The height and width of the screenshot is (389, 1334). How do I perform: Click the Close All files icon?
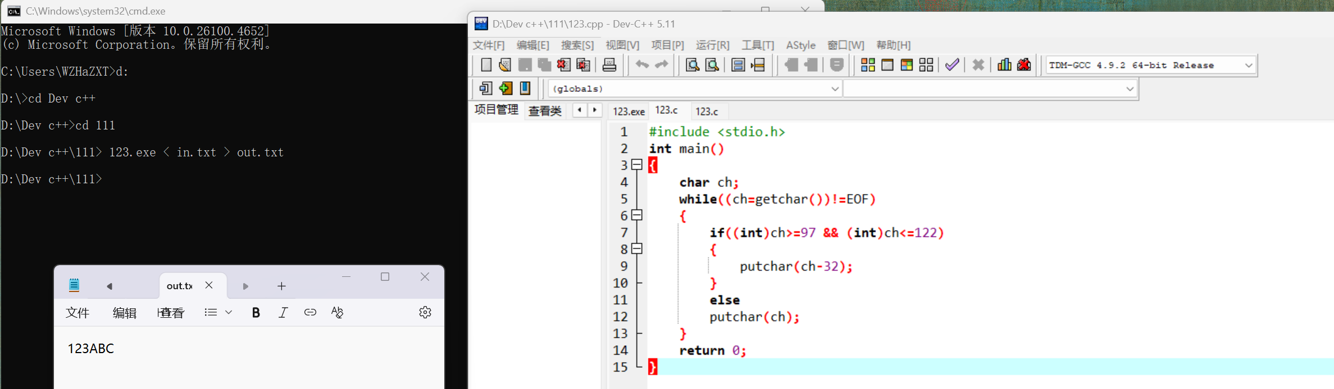pos(584,65)
